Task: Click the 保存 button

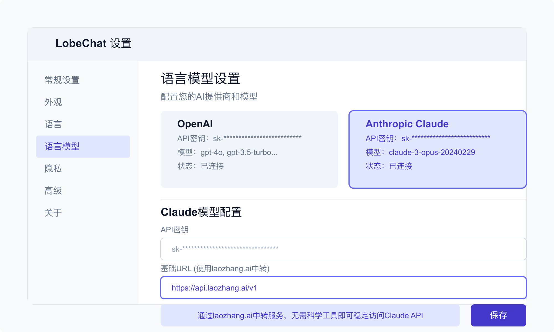Action: coord(499,315)
